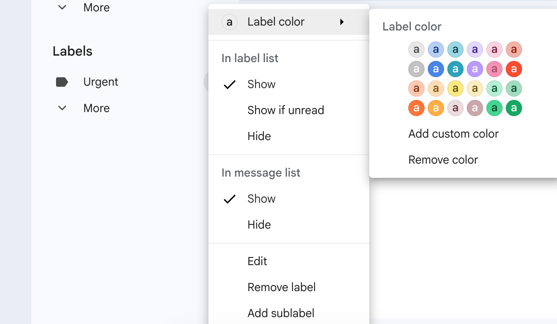Choose the solid blue label color
Image resolution: width=557 pixels, height=324 pixels.
coord(436,69)
